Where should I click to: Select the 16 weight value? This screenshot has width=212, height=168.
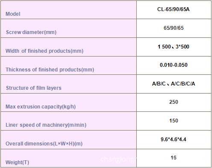click(174, 158)
